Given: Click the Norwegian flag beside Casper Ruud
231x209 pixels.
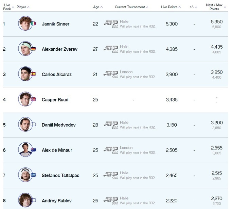Looking at the screenshot, I should point(33,99).
